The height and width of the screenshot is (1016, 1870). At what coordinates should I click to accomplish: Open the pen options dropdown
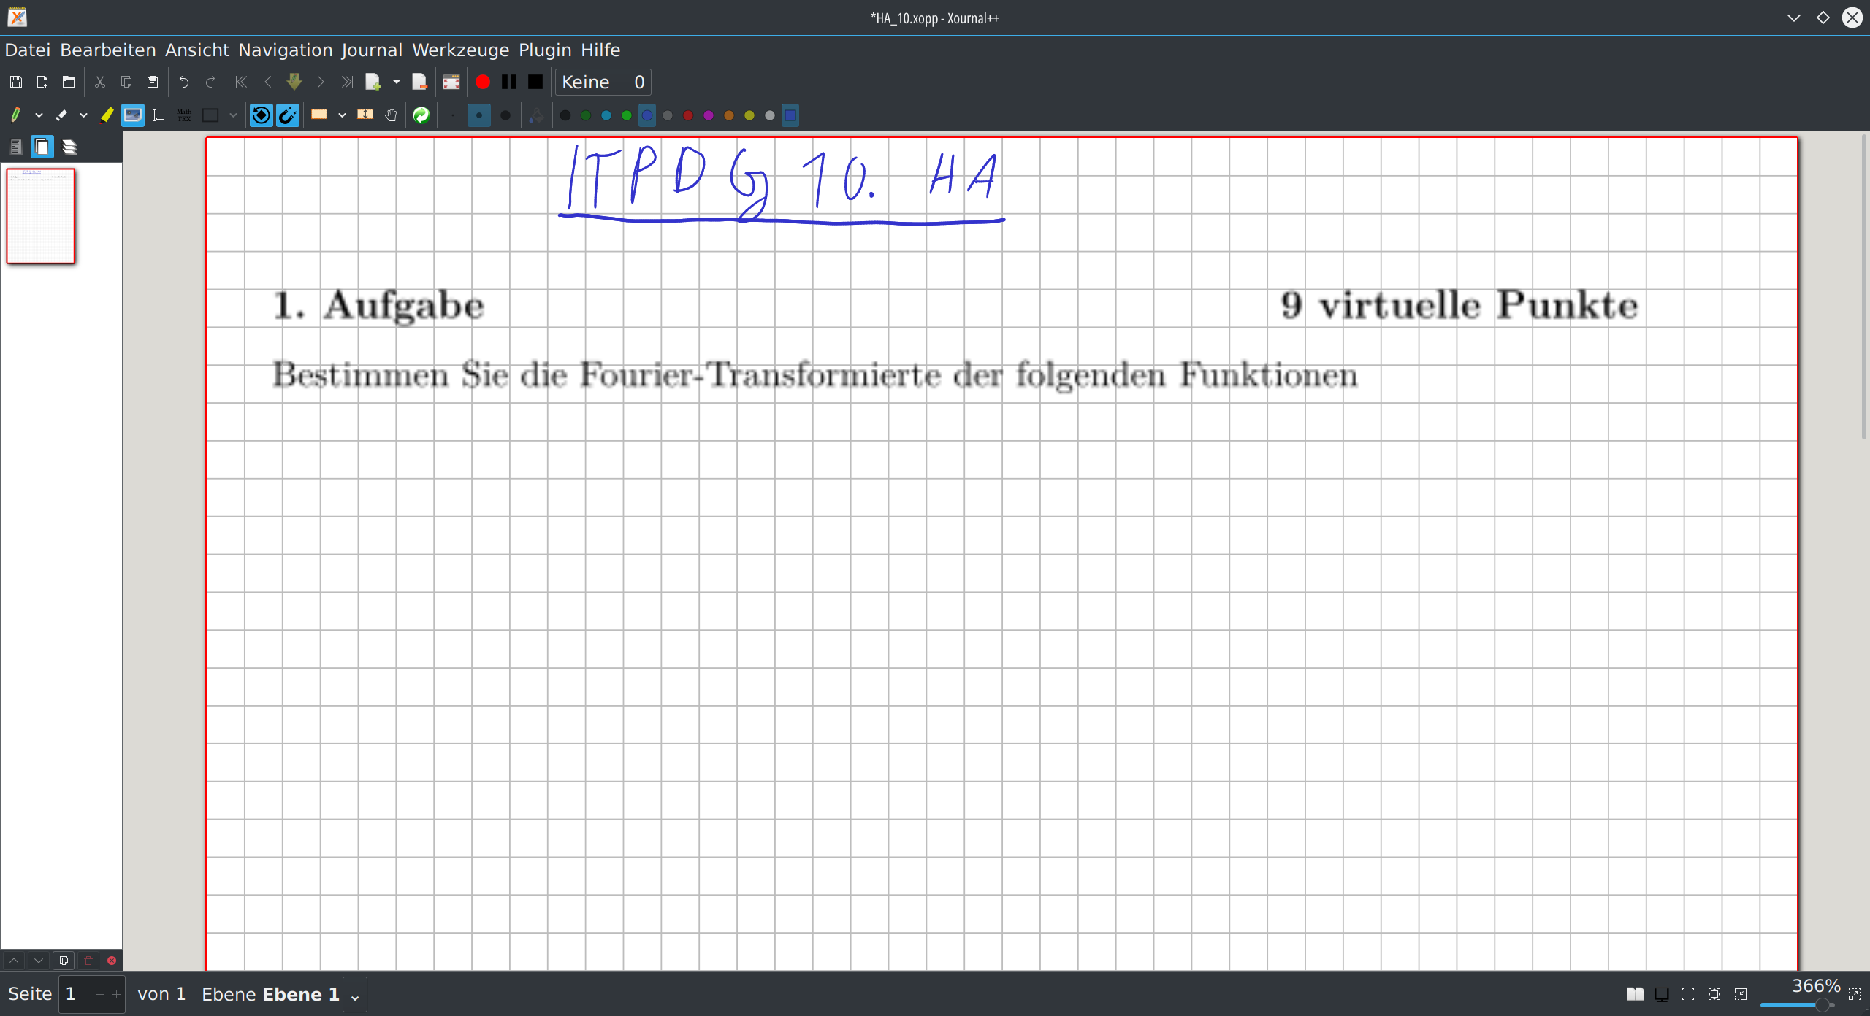point(39,115)
